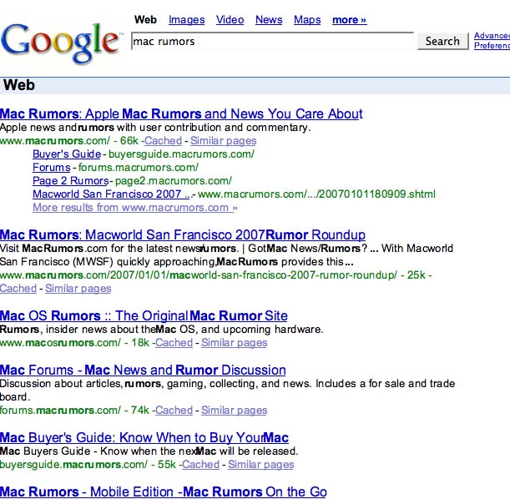This screenshot has height=499, width=510.
Task: Open Similar pages under Rumor Roundup result
Action: (78, 289)
